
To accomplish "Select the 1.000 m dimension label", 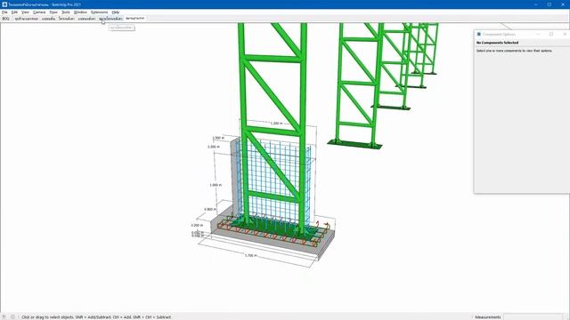I will click(x=216, y=185).
